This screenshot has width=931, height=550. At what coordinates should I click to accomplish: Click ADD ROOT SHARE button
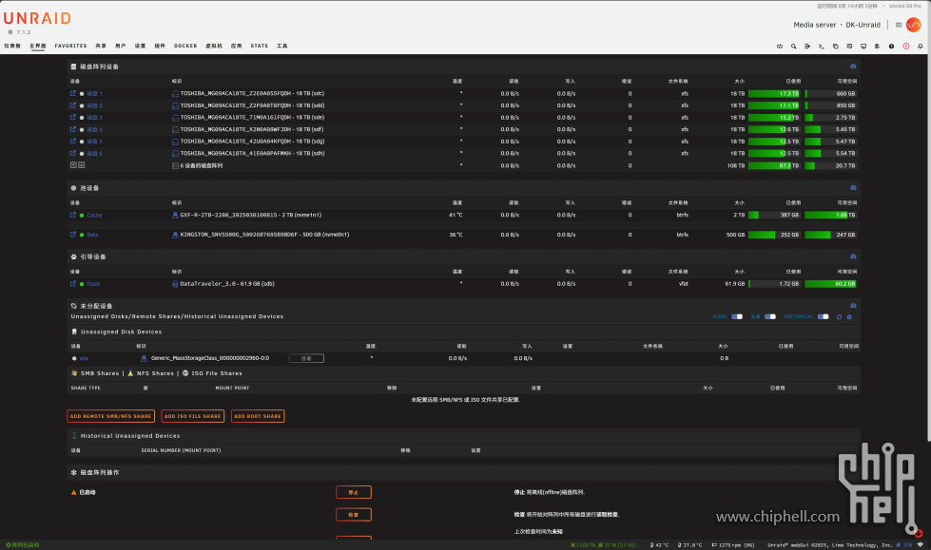coord(258,416)
